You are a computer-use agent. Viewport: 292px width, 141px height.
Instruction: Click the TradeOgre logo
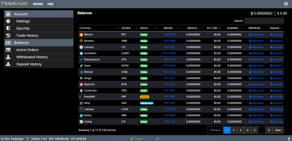15,4
